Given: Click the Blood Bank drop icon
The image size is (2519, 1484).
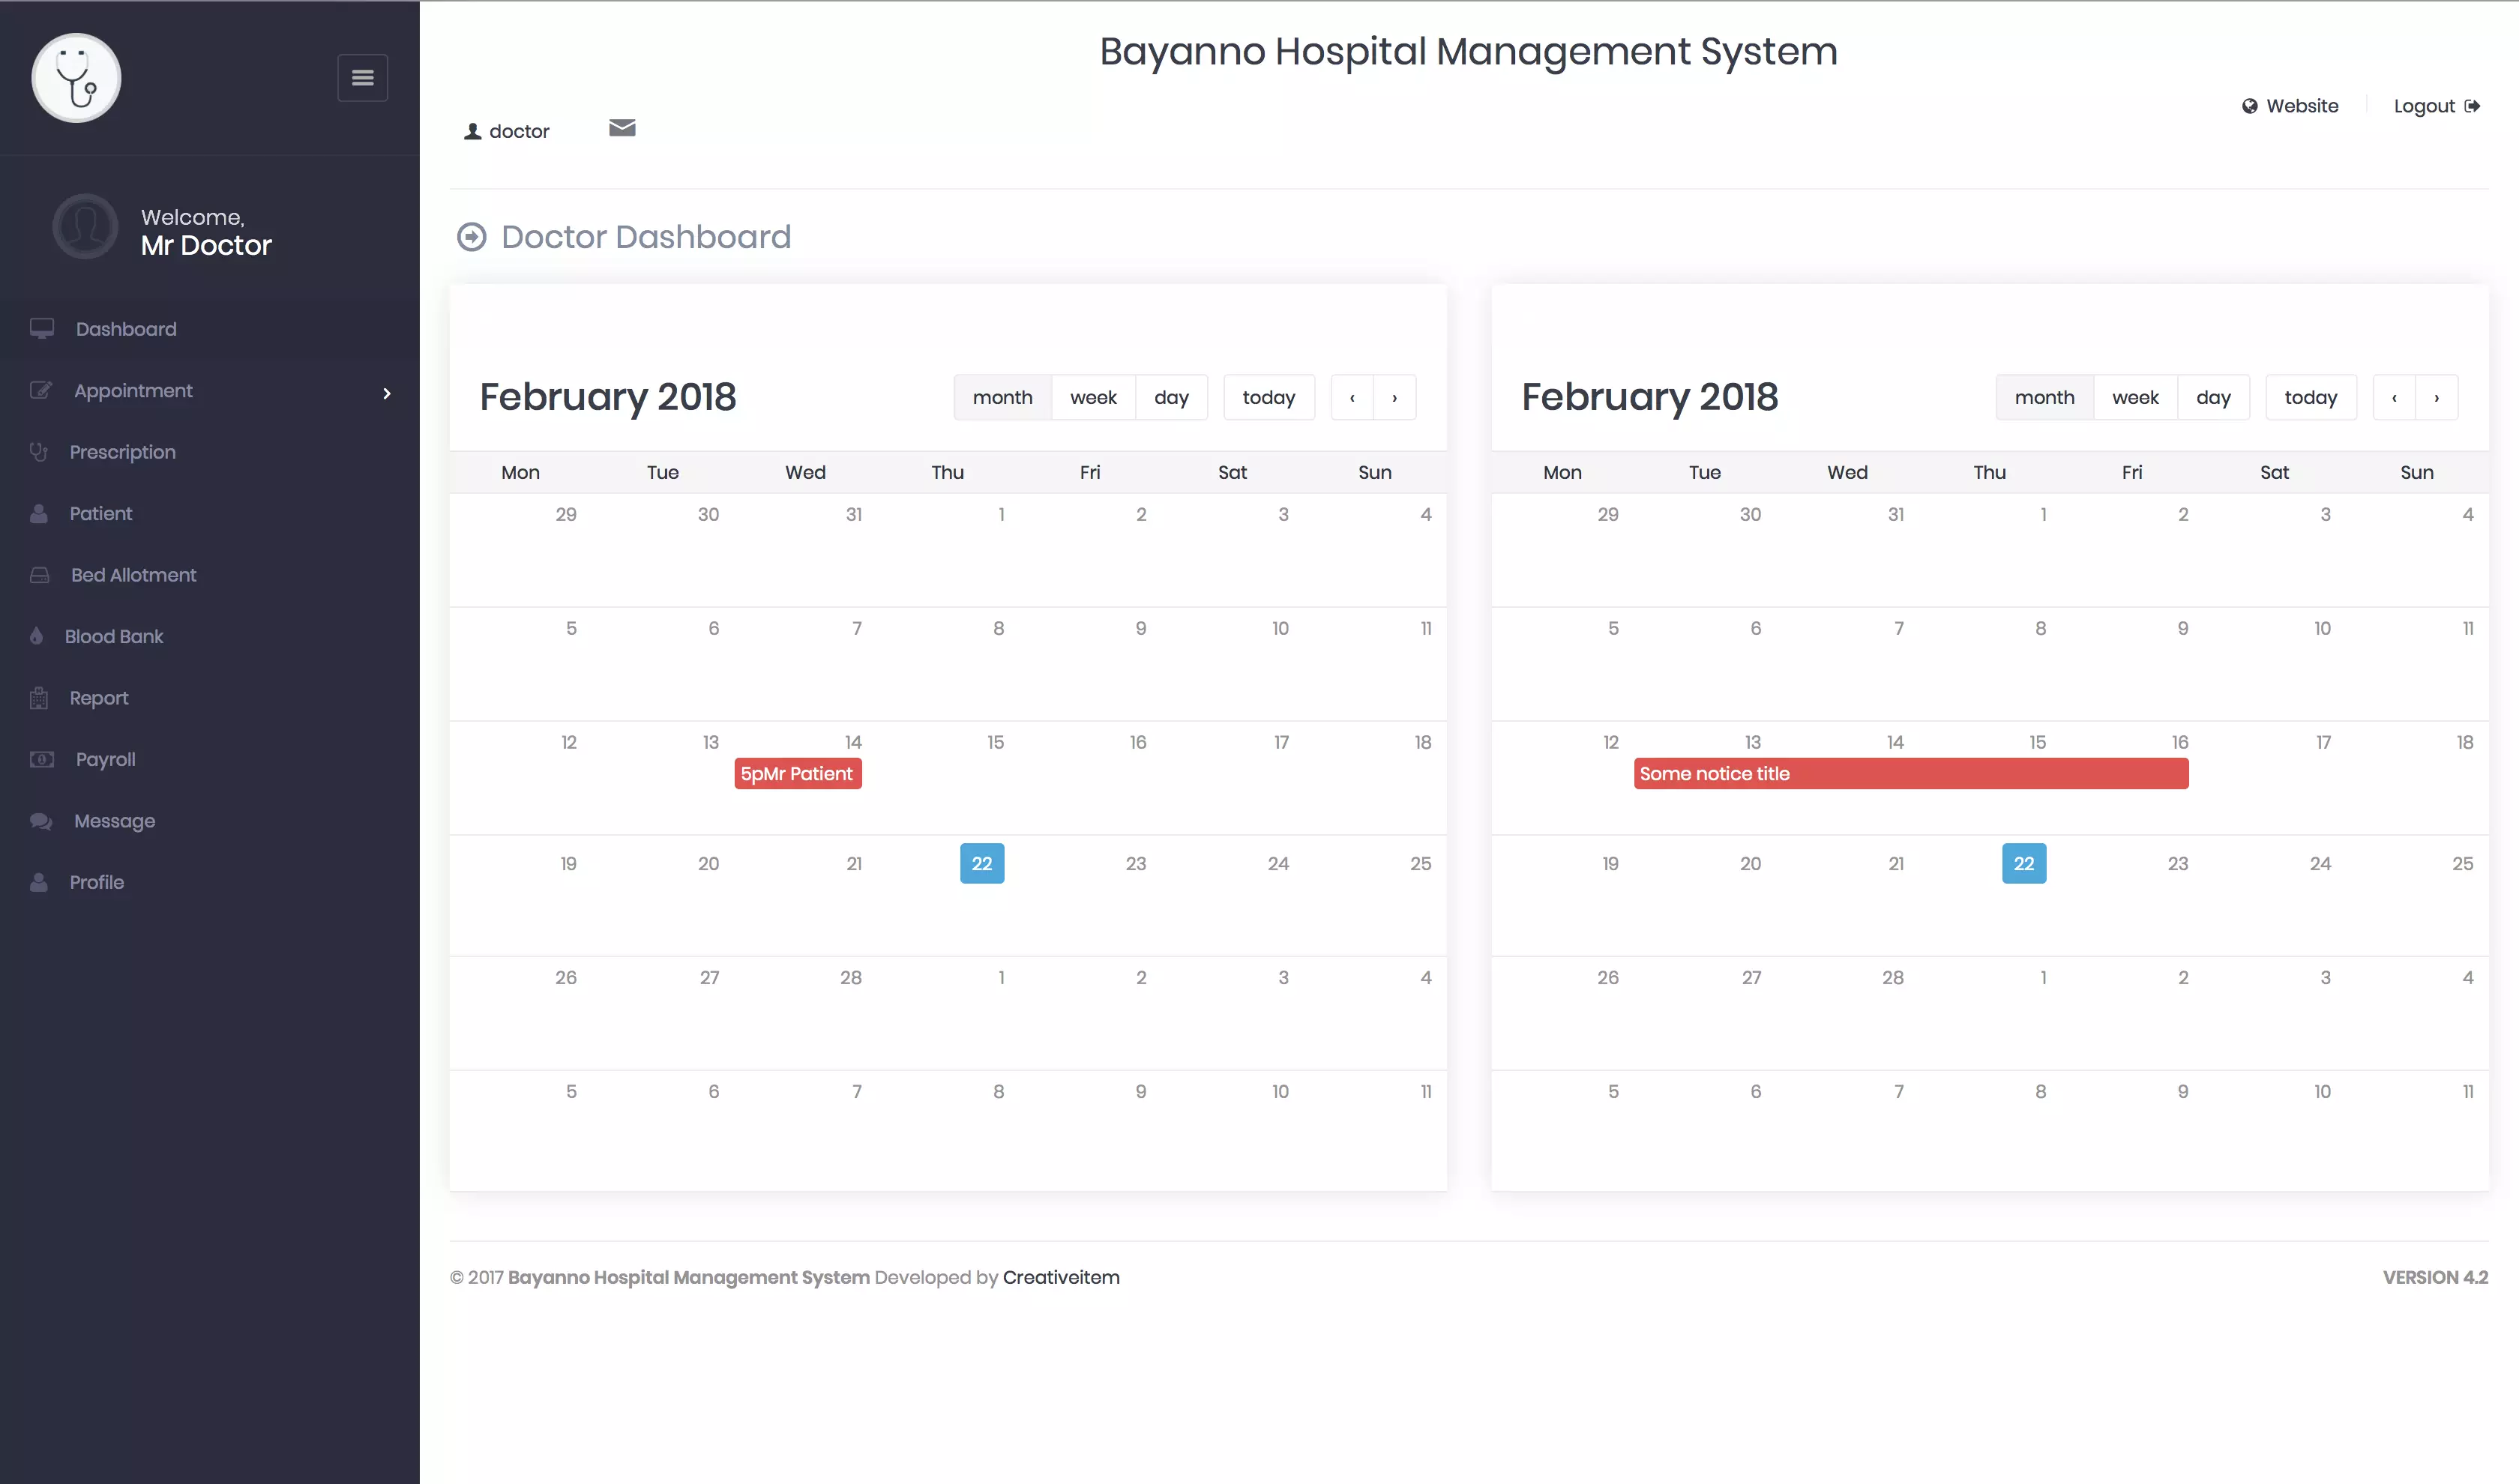Looking at the screenshot, I should 37,636.
